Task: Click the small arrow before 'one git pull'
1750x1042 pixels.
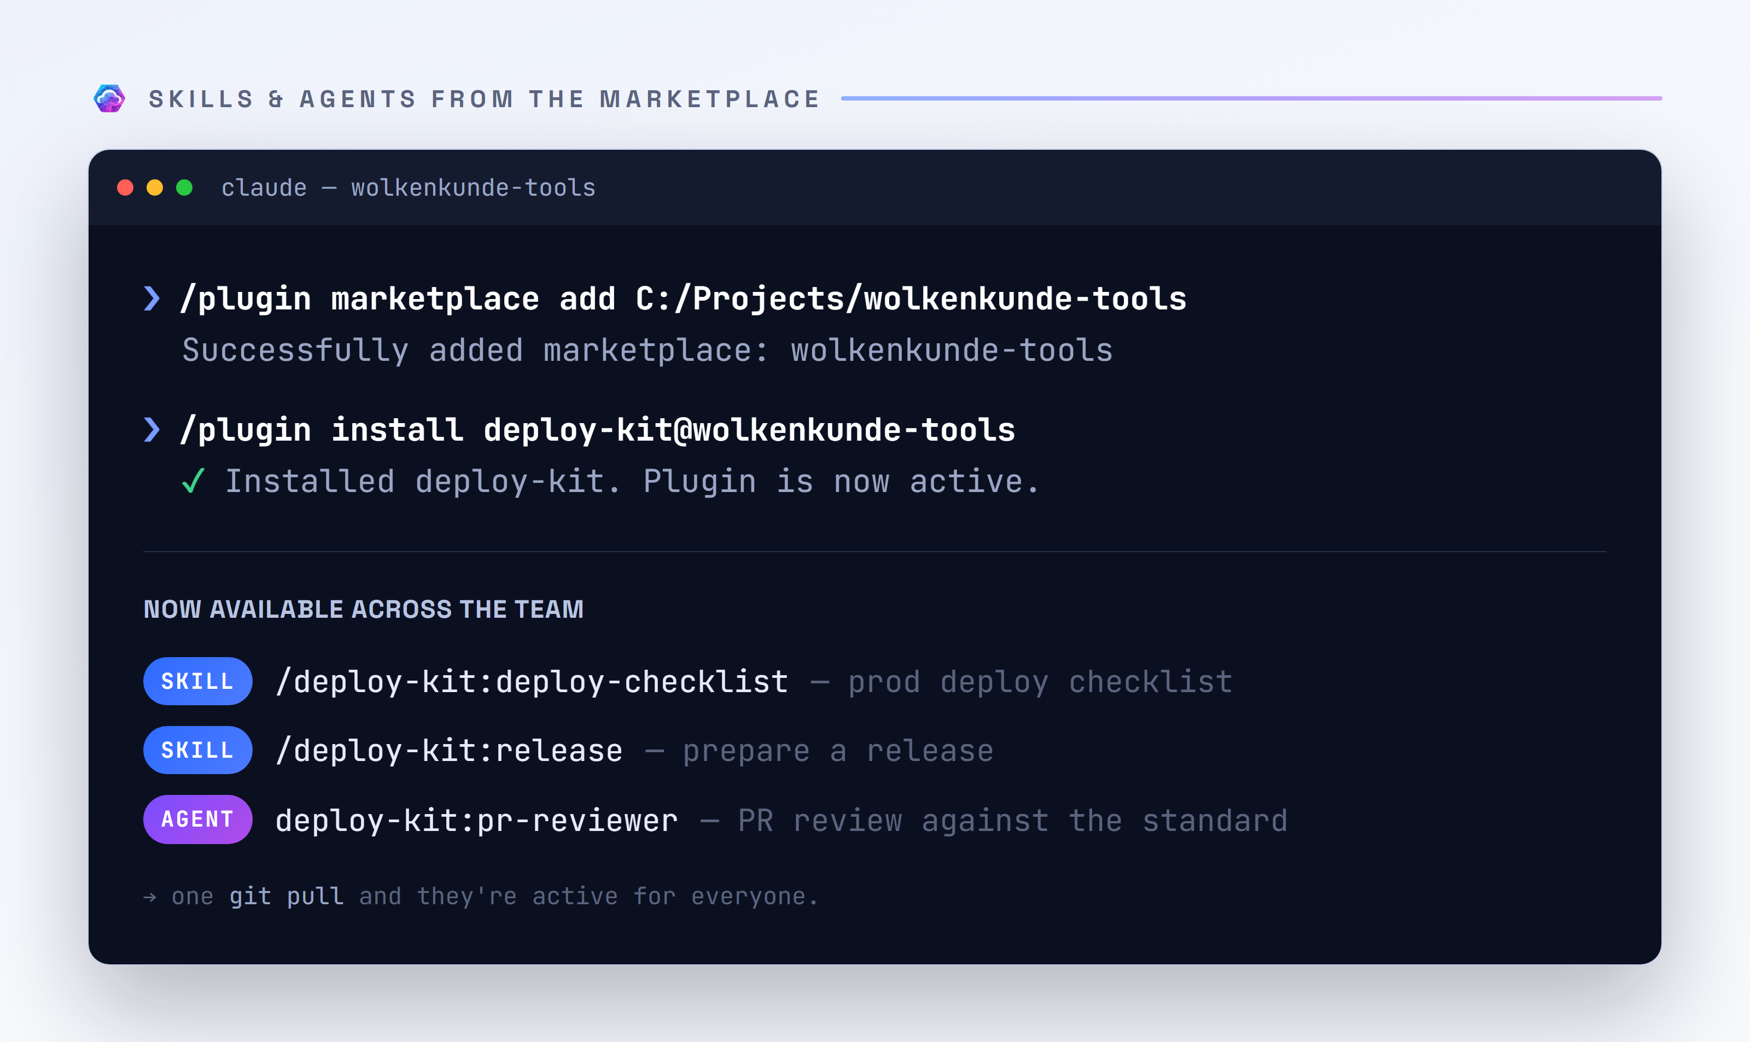Action: (150, 897)
